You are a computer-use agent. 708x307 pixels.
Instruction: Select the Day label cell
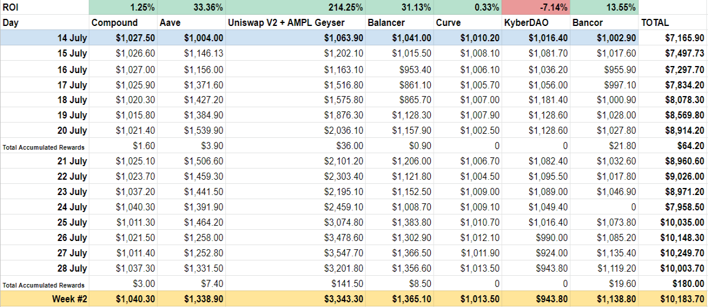[x=45, y=23]
